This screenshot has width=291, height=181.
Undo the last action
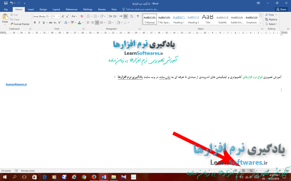[x=12, y=3]
